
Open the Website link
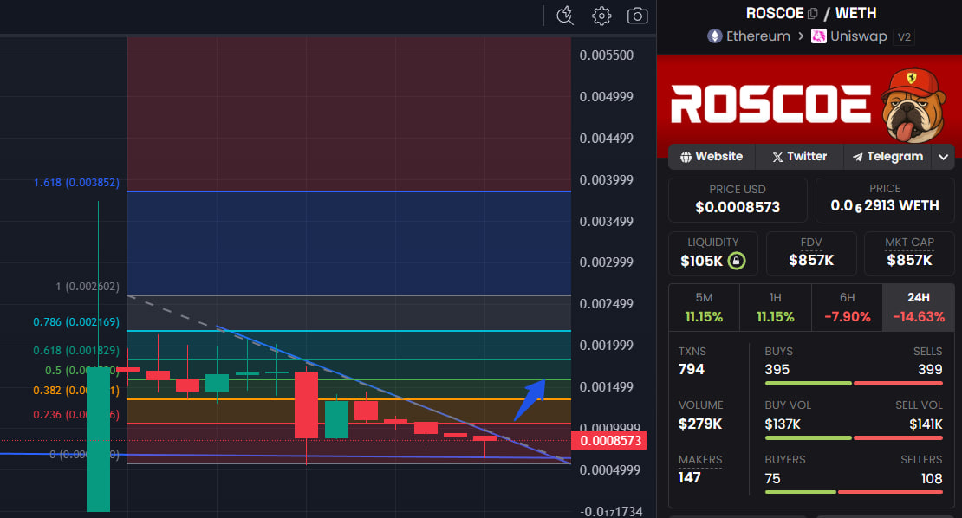click(x=712, y=157)
